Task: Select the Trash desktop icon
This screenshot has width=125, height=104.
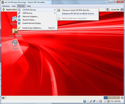Action: [15, 45]
